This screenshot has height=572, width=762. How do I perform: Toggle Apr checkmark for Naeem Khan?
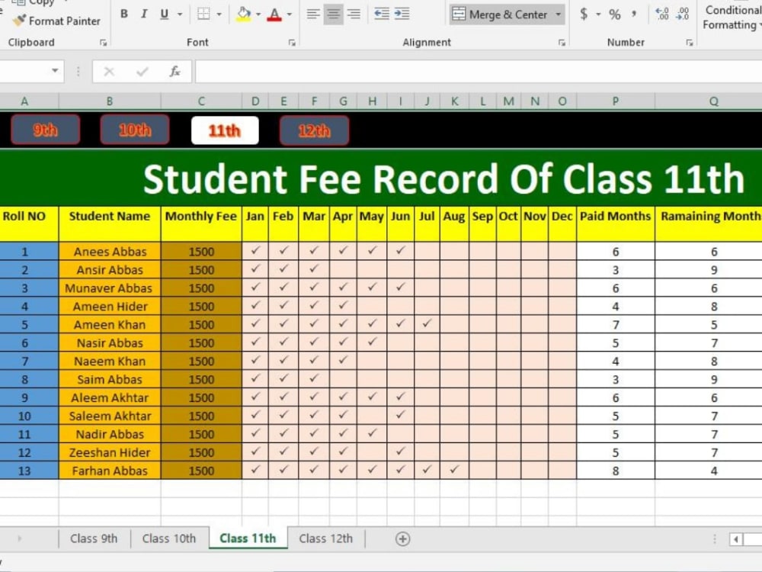tap(343, 361)
